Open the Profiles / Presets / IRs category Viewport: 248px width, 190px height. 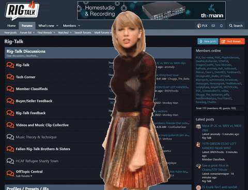pos(27,188)
